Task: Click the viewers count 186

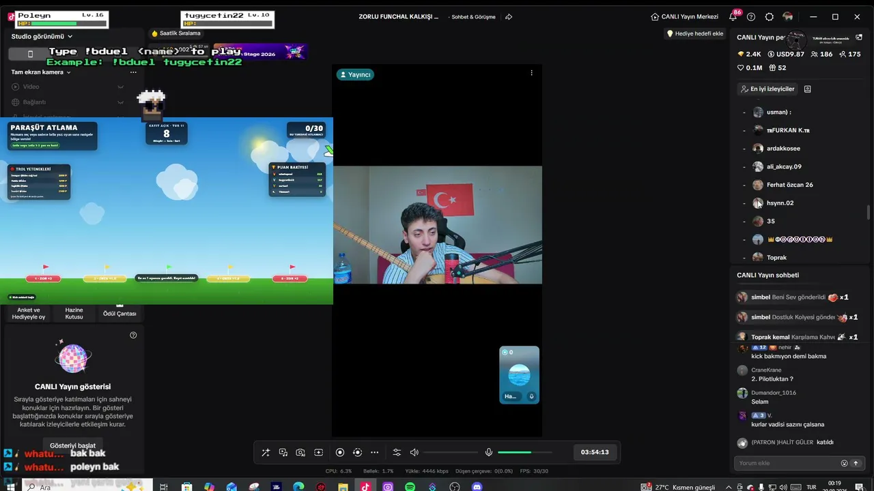Action: click(821, 54)
